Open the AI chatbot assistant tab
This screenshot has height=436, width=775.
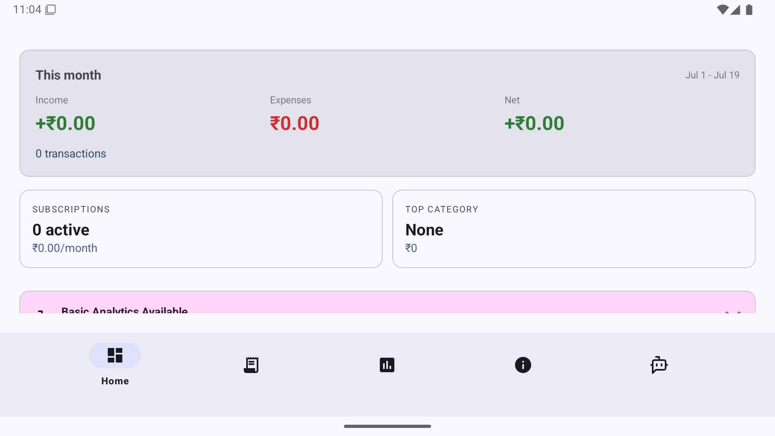659,365
